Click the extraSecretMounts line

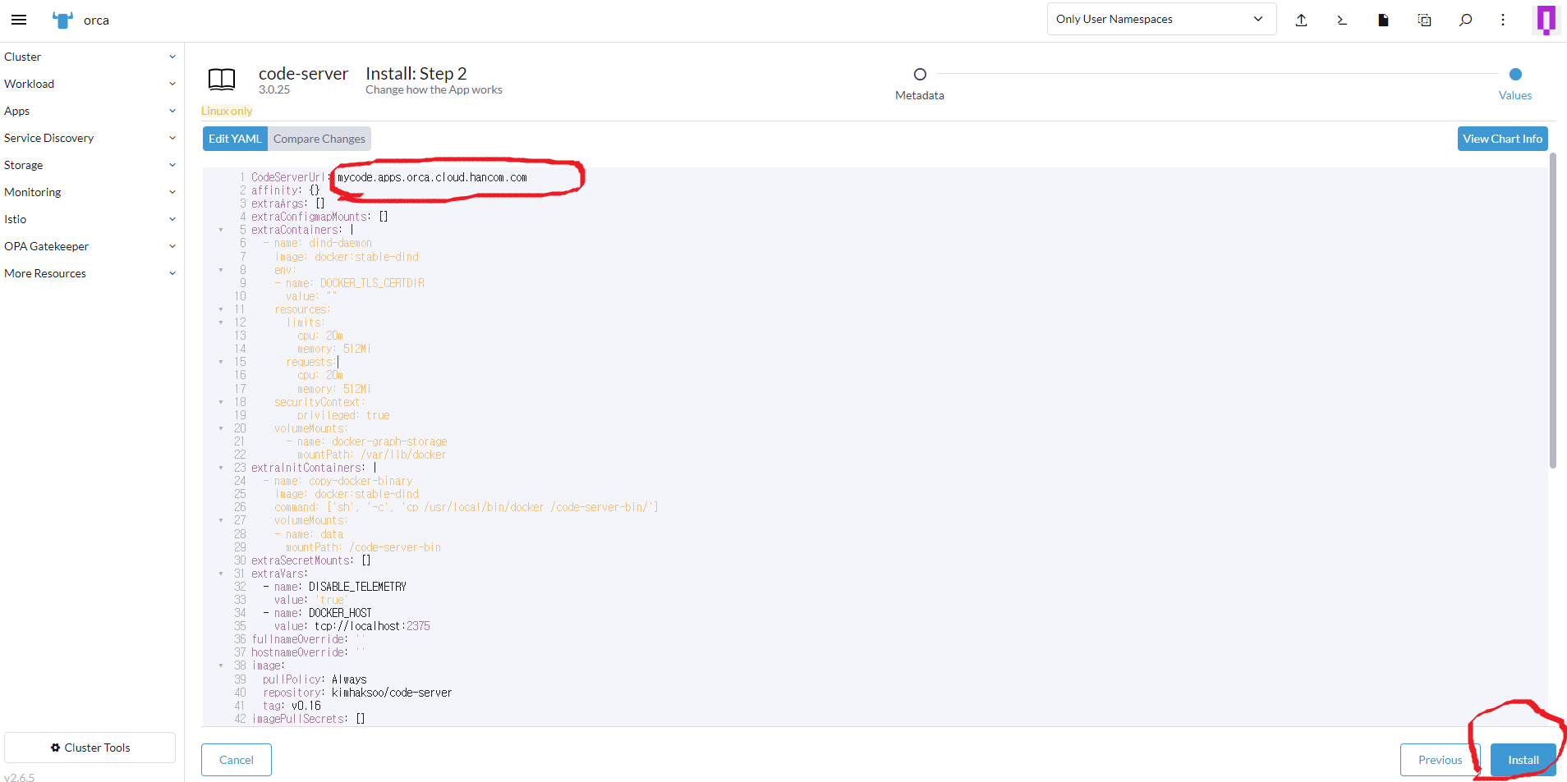(311, 560)
